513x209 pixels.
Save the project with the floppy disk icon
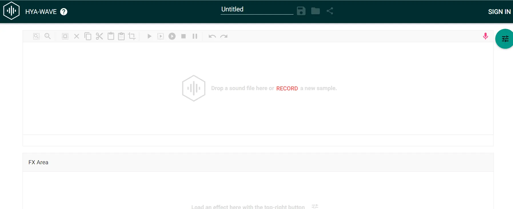point(301,11)
